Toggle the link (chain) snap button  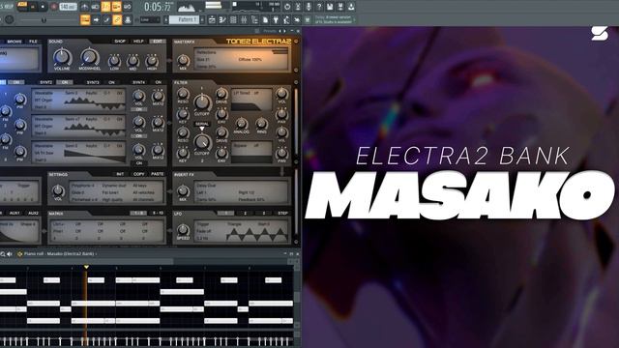point(117,19)
